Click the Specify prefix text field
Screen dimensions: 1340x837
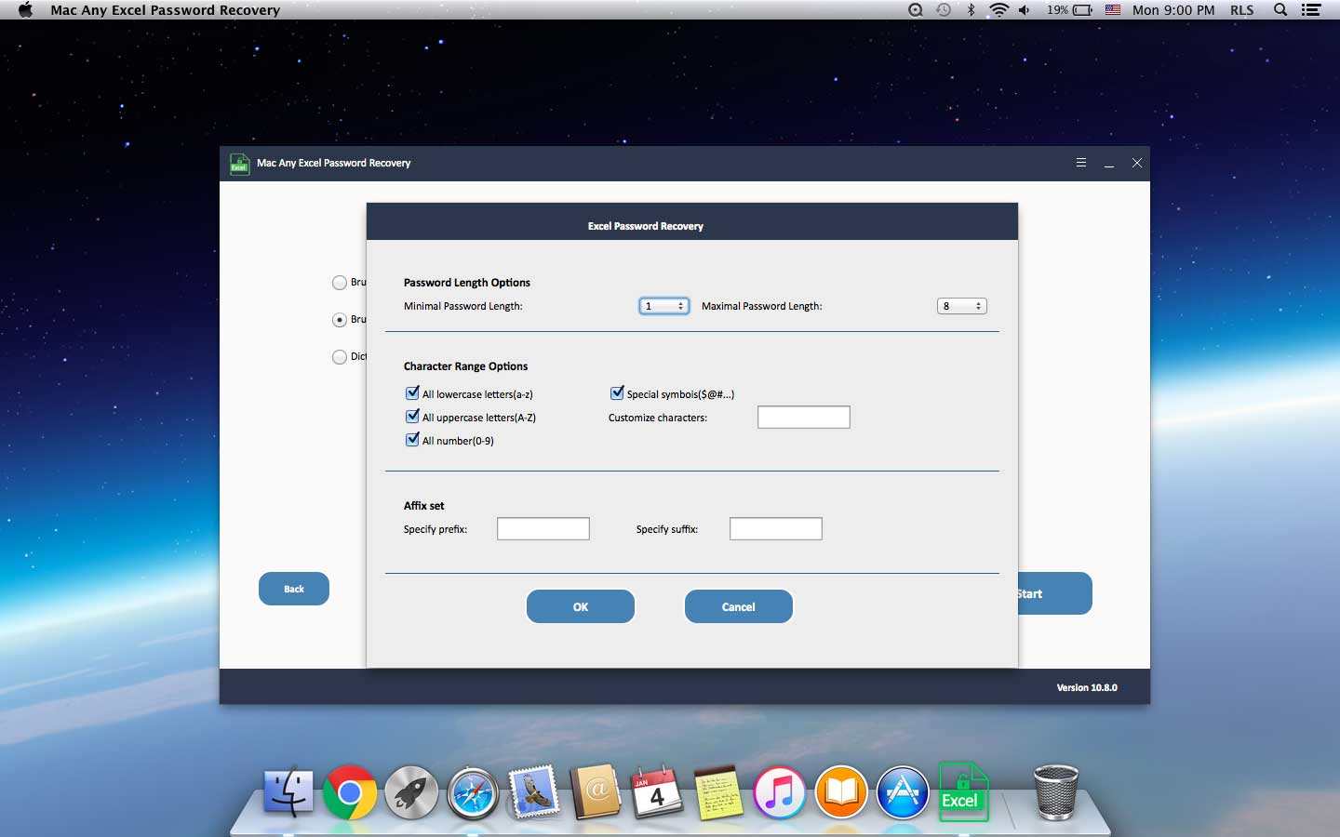[543, 529]
